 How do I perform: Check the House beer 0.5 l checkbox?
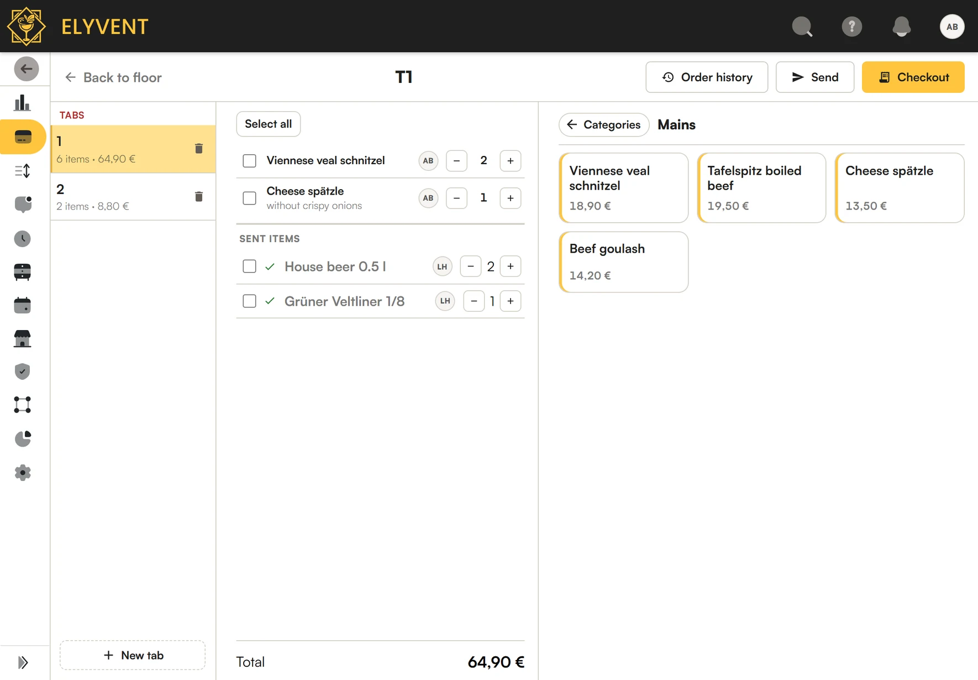pos(249,266)
